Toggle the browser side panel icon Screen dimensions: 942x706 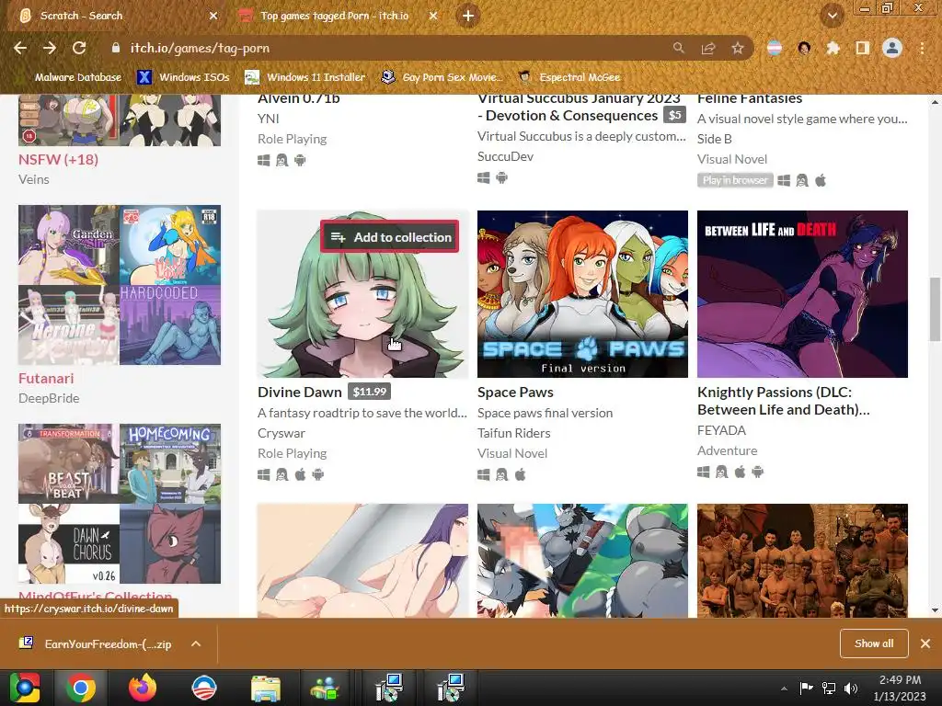(x=863, y=48)
